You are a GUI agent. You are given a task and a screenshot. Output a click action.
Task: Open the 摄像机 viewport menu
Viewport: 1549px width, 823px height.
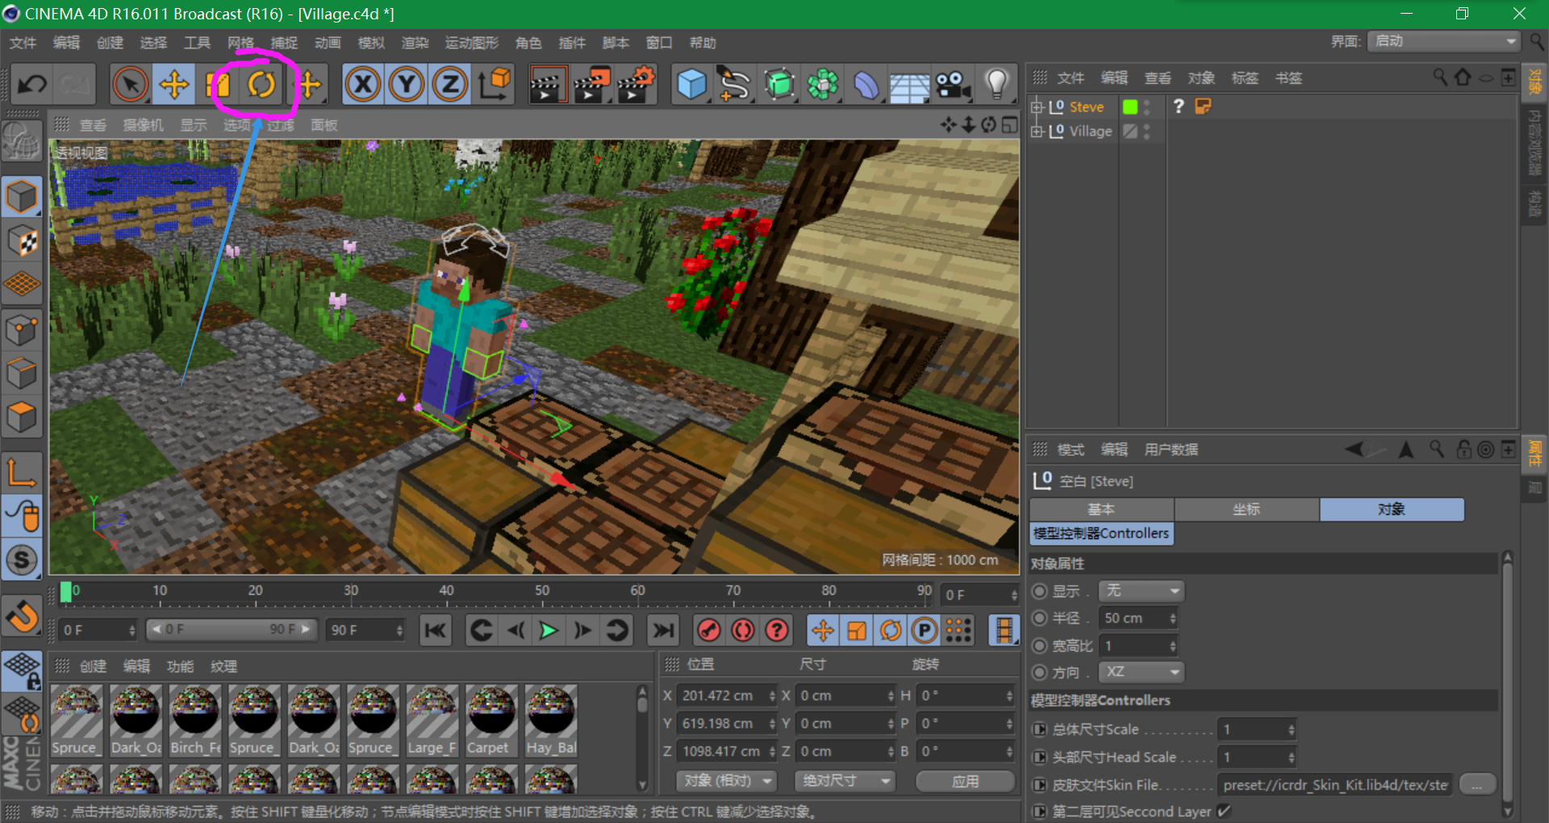[x=144, y=125]
